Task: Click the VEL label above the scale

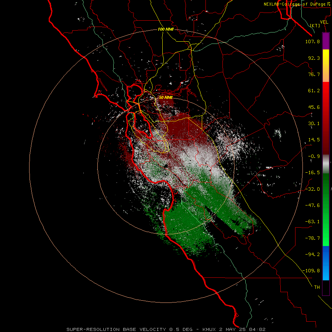Action: [x=324, y=22]
